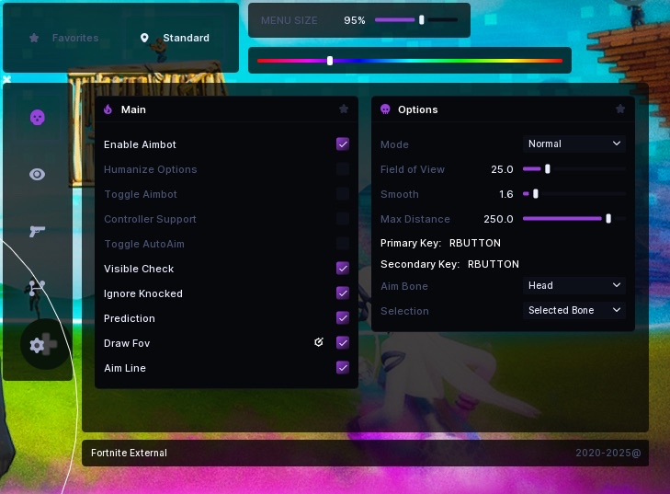Click the star icon in Options panel header
Viewport: 670px width, 494px height.
click(x=620, y=109)
